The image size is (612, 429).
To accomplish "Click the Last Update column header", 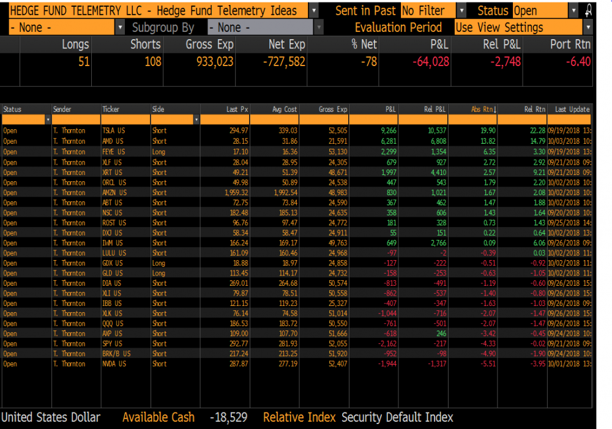I will point(572,110).
